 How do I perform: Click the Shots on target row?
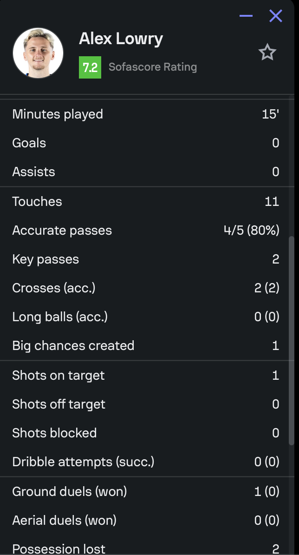pos(146,375)
